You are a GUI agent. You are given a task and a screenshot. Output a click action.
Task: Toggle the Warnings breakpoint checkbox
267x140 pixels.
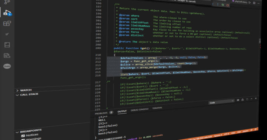(x=23, y=139)
